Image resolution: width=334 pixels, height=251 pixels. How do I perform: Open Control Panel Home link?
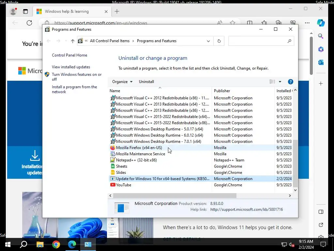coord(69,55)
